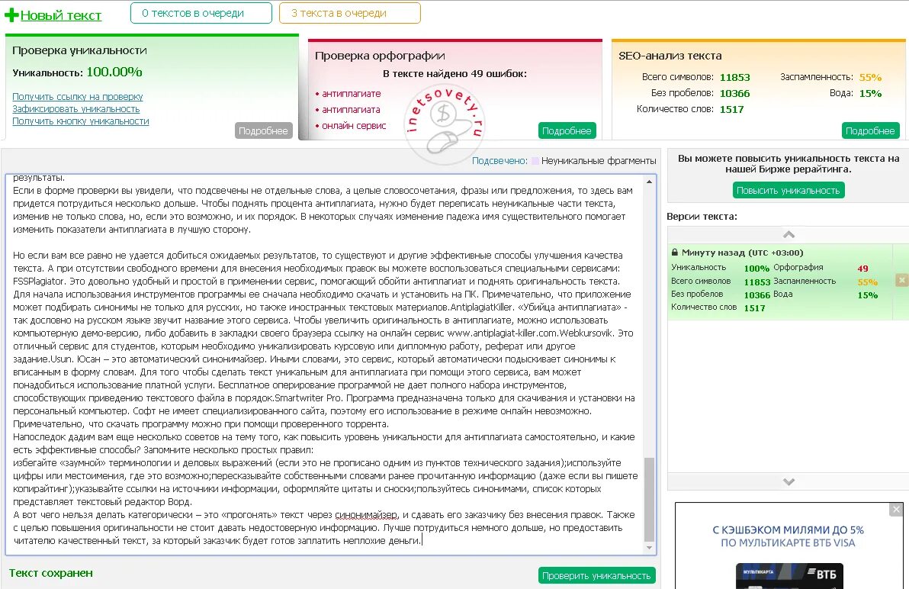Screen dimensions: 909x589
Task: Click the 'Повысить уникальность' button
Action: (789, 190)
